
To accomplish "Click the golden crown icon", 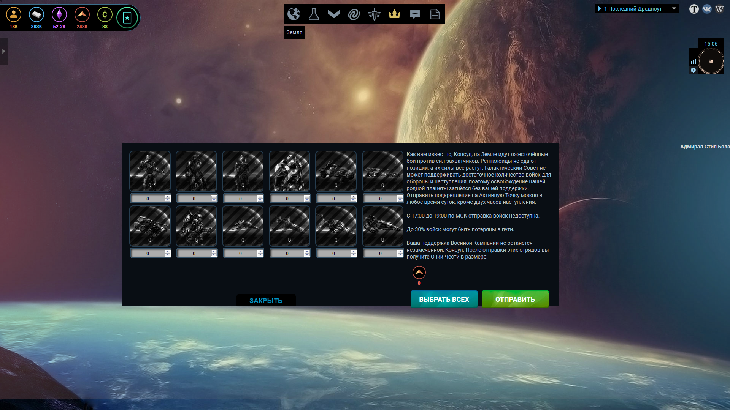I will [x=394, y=14].
